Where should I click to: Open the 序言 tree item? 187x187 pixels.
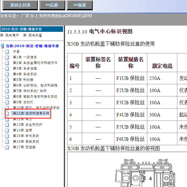(16, 52)
